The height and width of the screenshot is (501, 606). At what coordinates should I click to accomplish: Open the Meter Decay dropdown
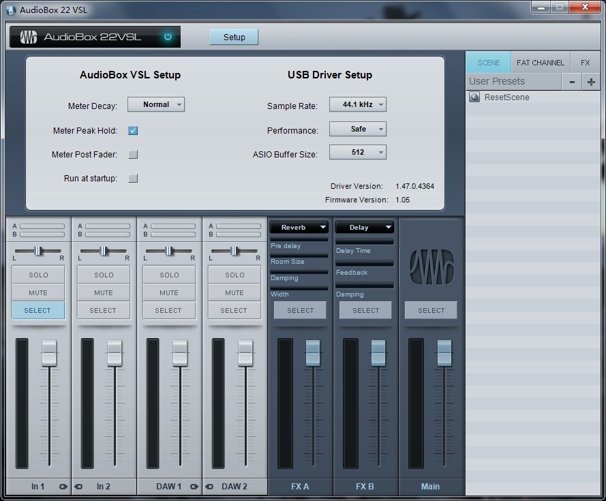pos(156,104)
